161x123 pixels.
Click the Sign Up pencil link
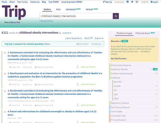coord(107,2)
